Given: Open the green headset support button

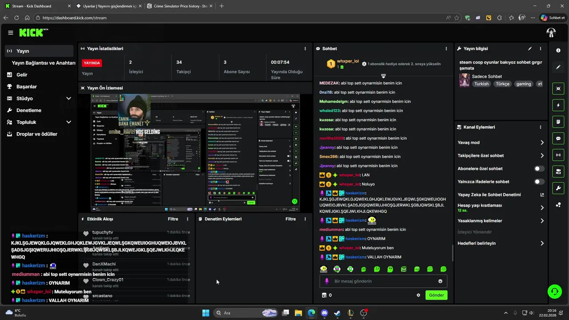Looking at the screenshot, I should point(554,292).
